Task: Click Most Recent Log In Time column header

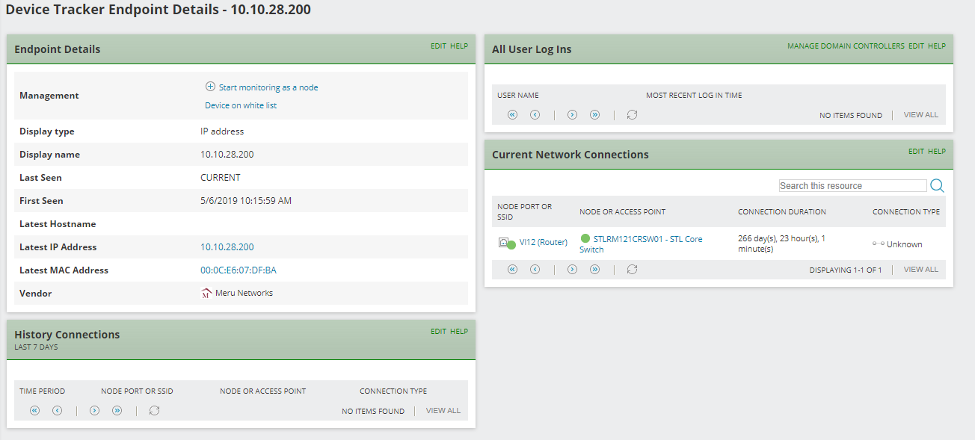Action: (x=694, y=96)
